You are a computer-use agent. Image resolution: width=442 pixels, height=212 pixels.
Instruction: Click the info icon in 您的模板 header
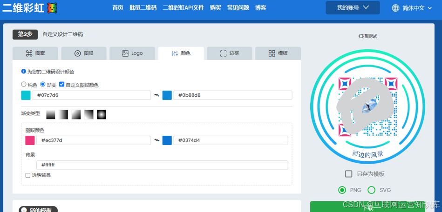click(x=24, y=210)
